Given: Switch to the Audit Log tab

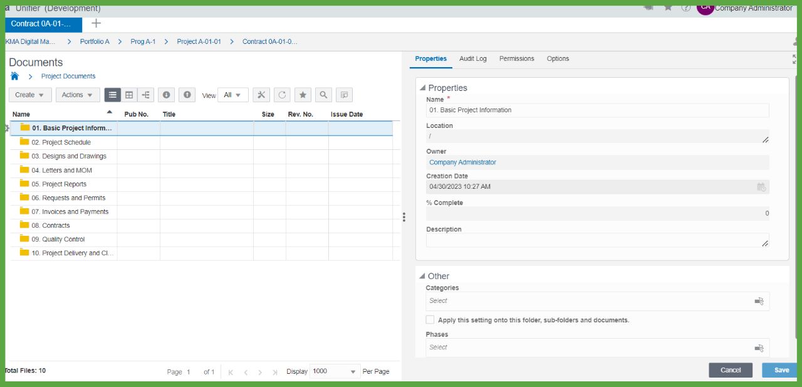Looking at the screenshot, I should 472,58.
